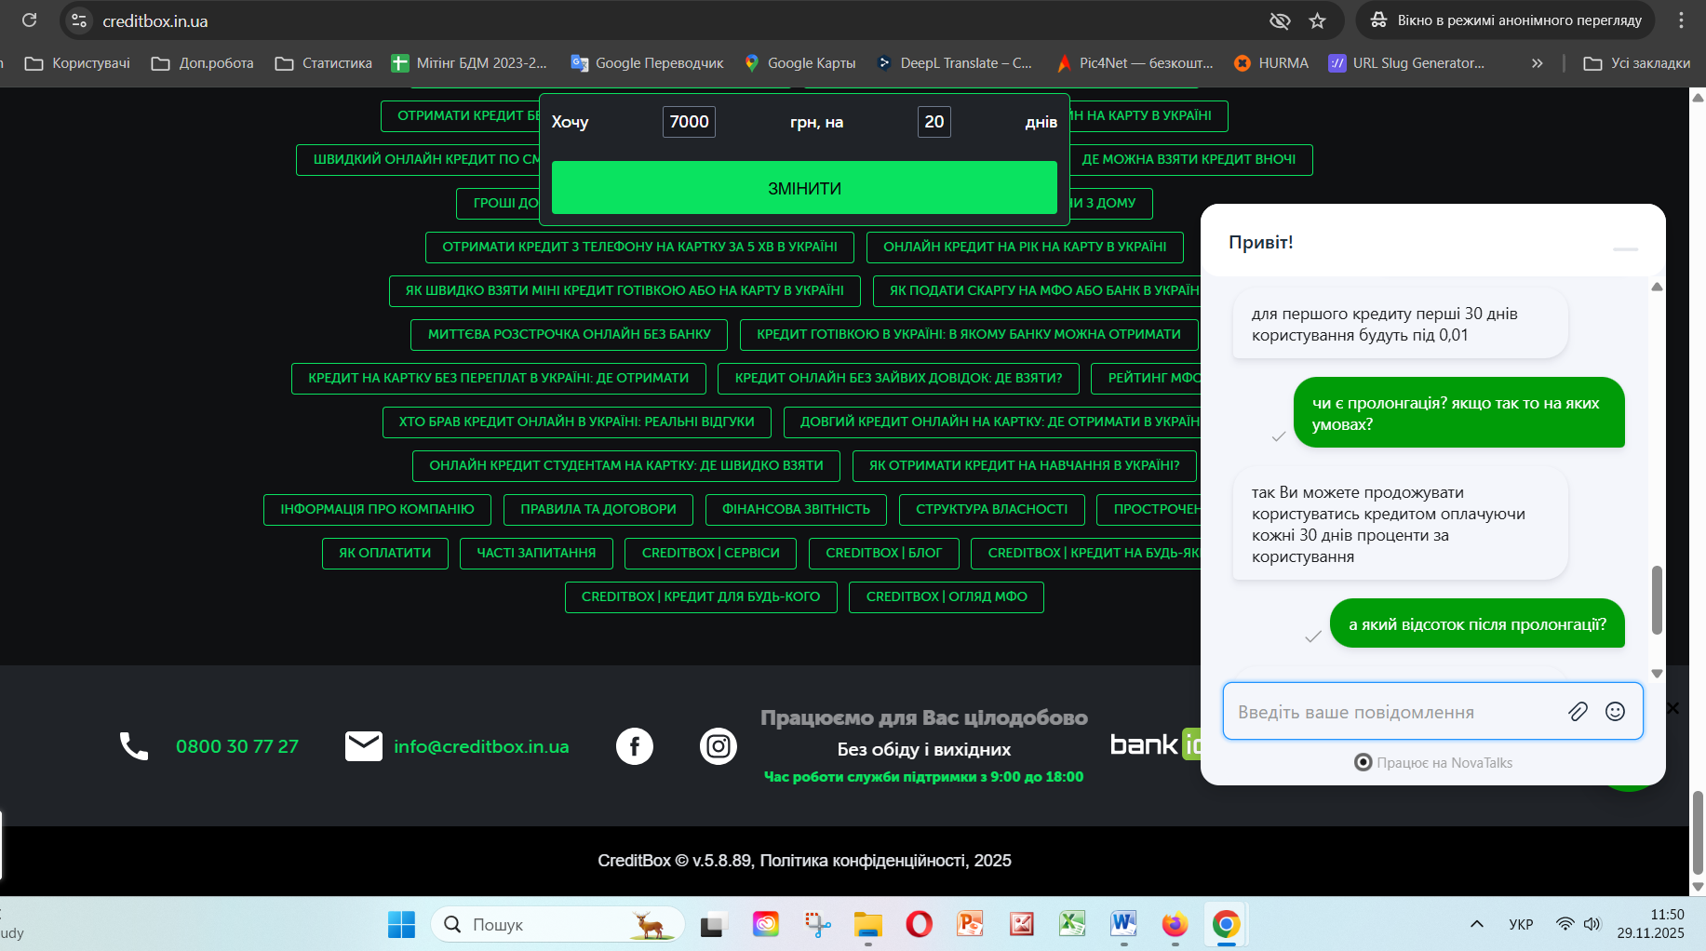1706x951 pixels.
Task: Attach a file in the chat
Action: (1578, 712)
